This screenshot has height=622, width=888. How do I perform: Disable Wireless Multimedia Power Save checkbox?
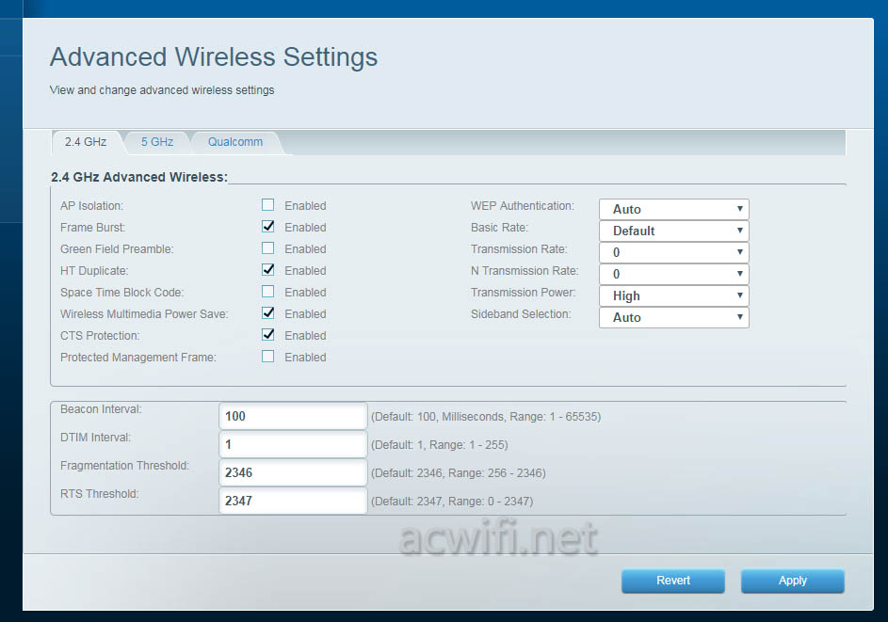267,313
